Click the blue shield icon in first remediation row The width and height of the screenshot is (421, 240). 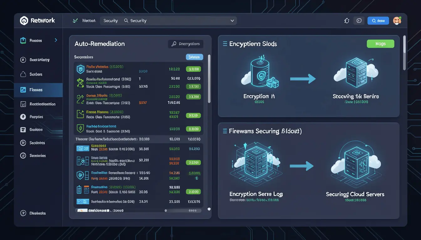81,69
